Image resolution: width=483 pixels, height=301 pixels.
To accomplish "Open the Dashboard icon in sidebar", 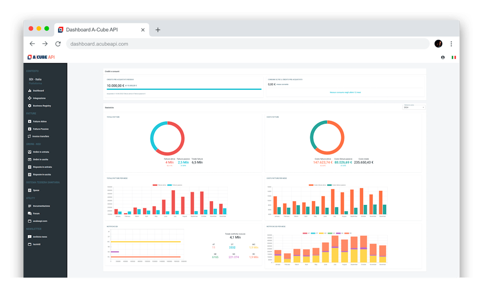I will [29, 91].
